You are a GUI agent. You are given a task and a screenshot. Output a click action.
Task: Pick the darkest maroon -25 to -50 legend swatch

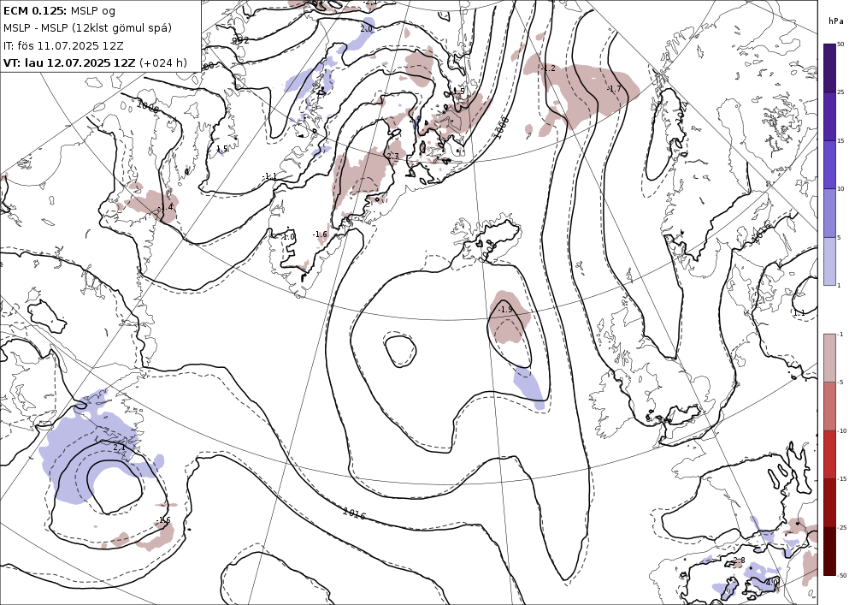point(829,551)
